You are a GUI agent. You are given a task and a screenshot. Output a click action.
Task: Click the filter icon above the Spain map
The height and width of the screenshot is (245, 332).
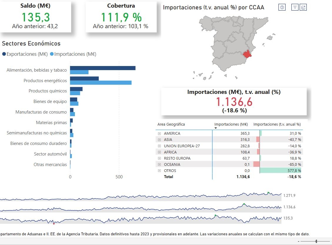(295, 7)
